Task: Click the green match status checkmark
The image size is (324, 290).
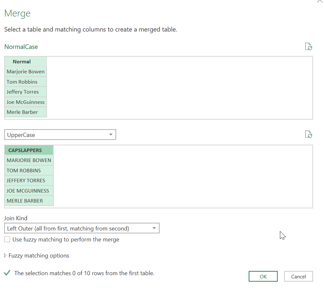Action: [x=8, y=273]
